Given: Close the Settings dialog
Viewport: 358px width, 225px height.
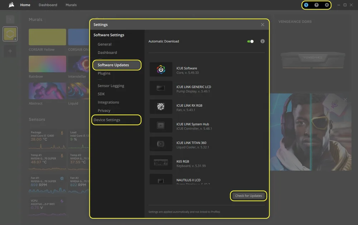Looking at the screenshot, I should (x=262, y=25).
